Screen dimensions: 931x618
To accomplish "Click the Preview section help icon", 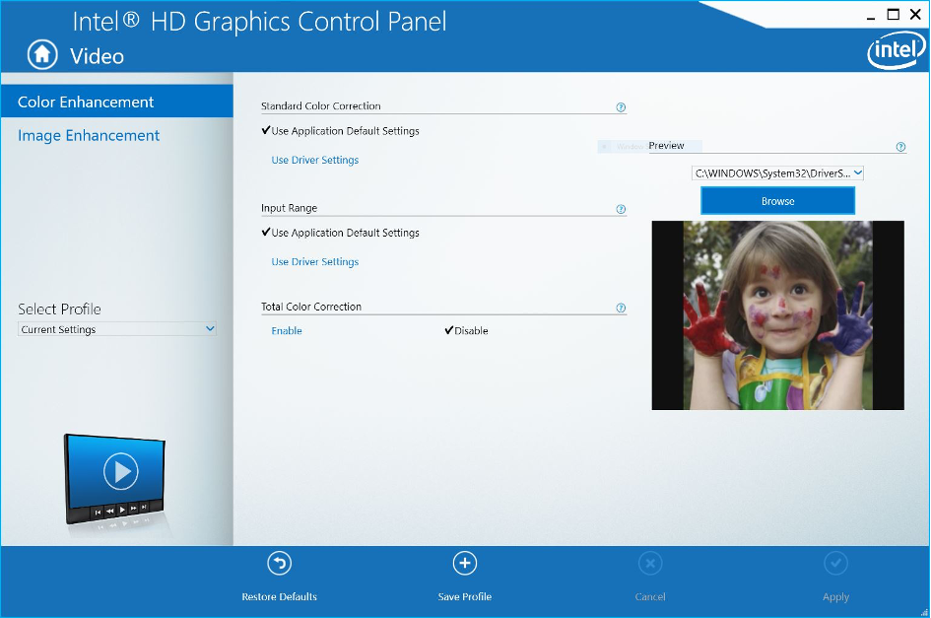I will pyautogui.click(x=900, y=147).
